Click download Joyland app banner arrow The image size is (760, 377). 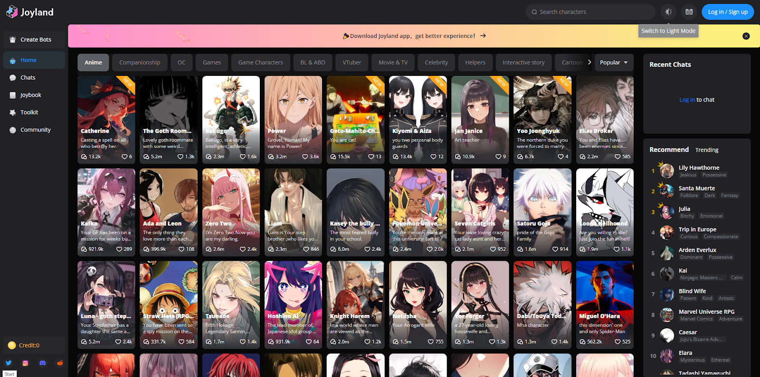[x=483, y=36]
